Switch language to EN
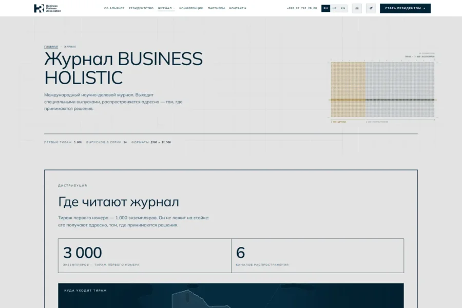 (x=343, y=8)
